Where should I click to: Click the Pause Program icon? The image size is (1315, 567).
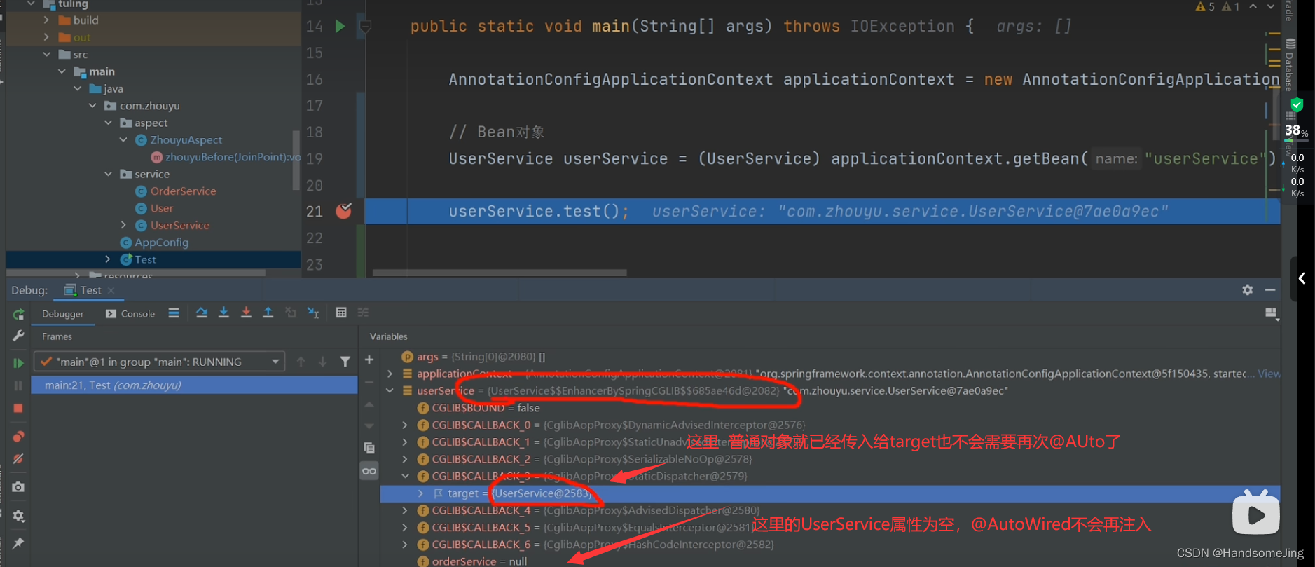[19, 385]
